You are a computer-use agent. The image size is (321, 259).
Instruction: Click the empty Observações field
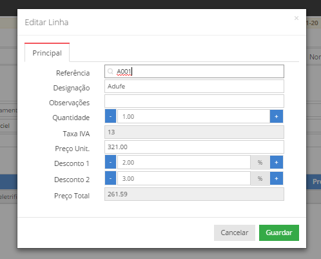click(x=194, y=101)
